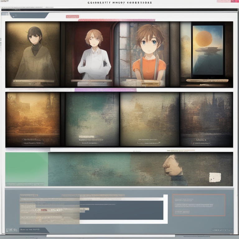Select the dark city skyline thumbnail
The height and width of the screenshot is (239, 239).
click(x=206, y=119)
